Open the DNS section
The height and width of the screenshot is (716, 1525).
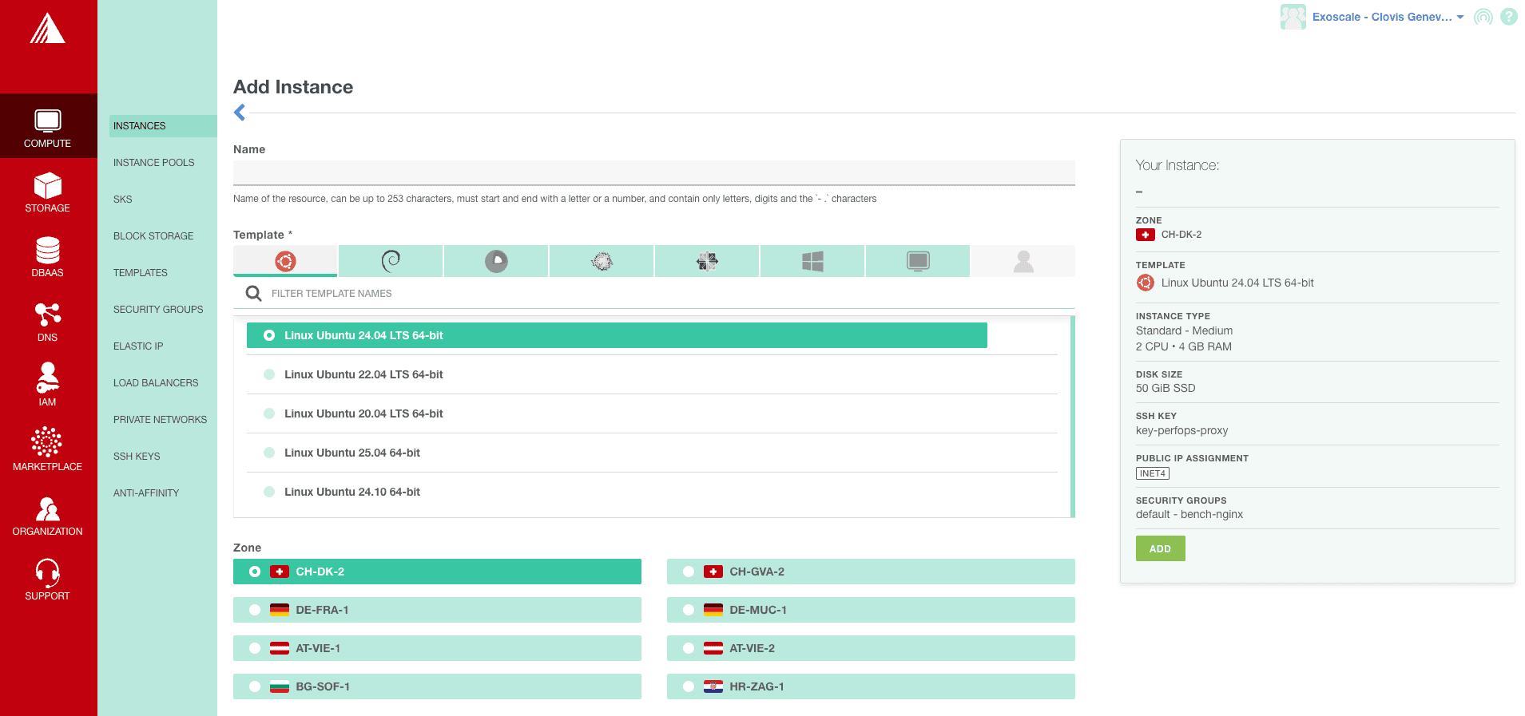click(48, 322)
